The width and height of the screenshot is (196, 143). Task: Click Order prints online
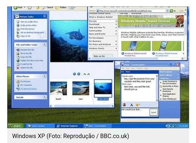click(x=27, y=25)
